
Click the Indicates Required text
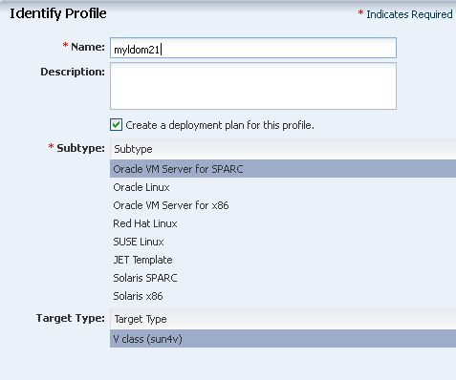point(409,14)
